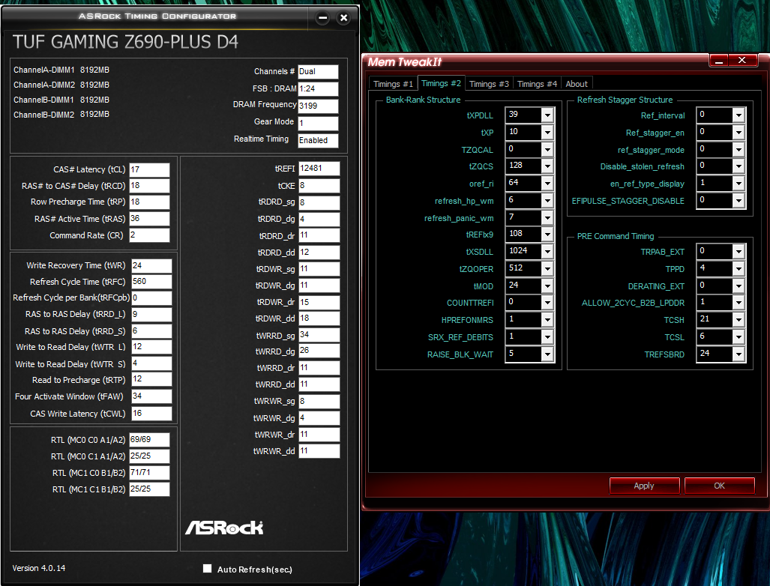The height and width of the screenshot is (586, 770).
Task: Select the Write Recovery Time (tWR) field
Action: (x=151, y=265)
